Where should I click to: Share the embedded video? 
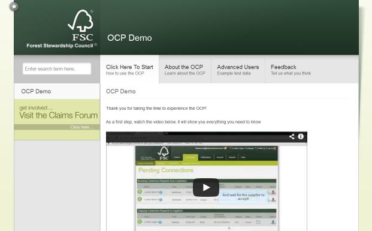coord(292,136)
